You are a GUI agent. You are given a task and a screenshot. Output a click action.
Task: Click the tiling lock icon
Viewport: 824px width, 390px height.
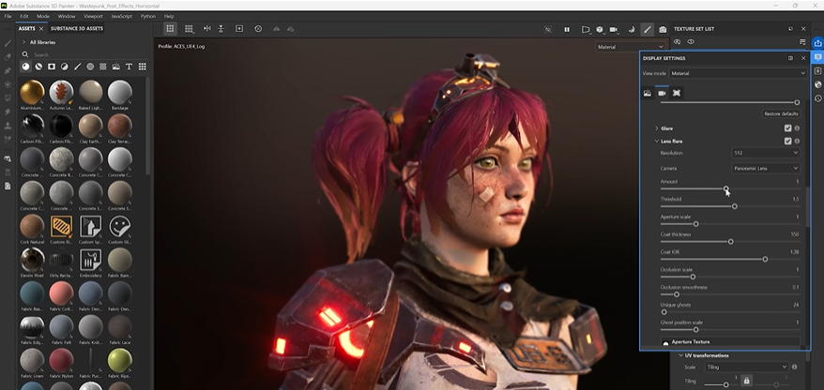[747, 380]
